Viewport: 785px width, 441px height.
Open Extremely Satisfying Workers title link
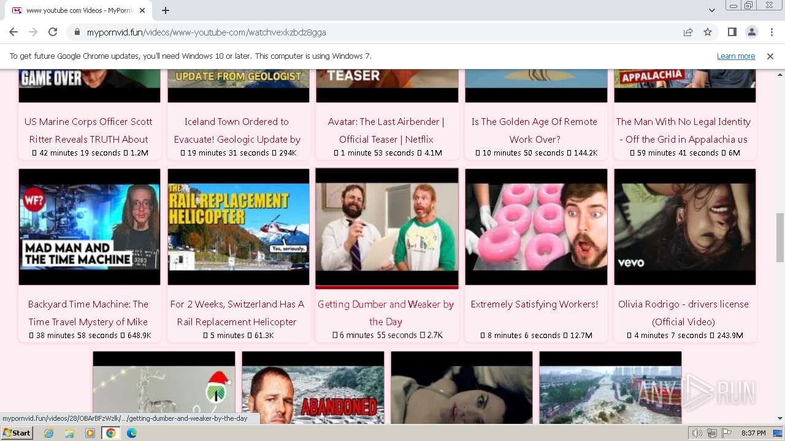[x=534, y=304]
